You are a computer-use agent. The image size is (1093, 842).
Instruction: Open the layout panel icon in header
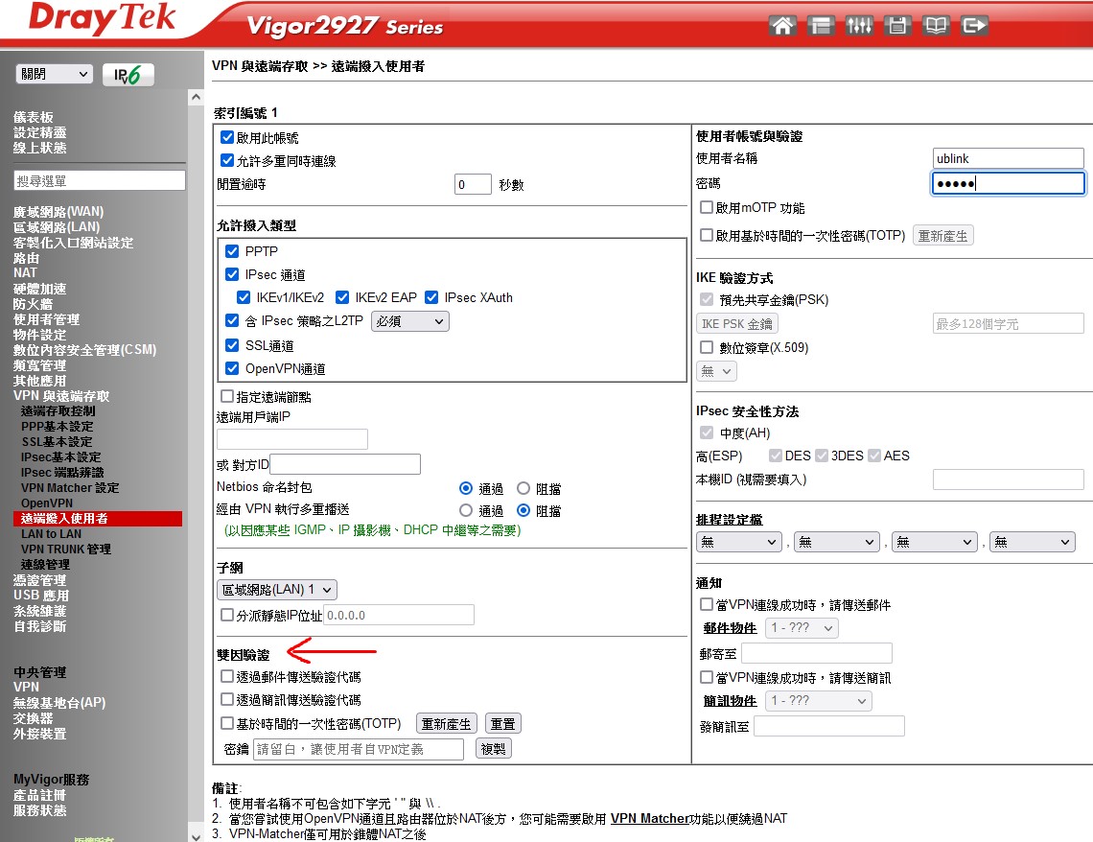pyautogui.click(x=821, y=26)
